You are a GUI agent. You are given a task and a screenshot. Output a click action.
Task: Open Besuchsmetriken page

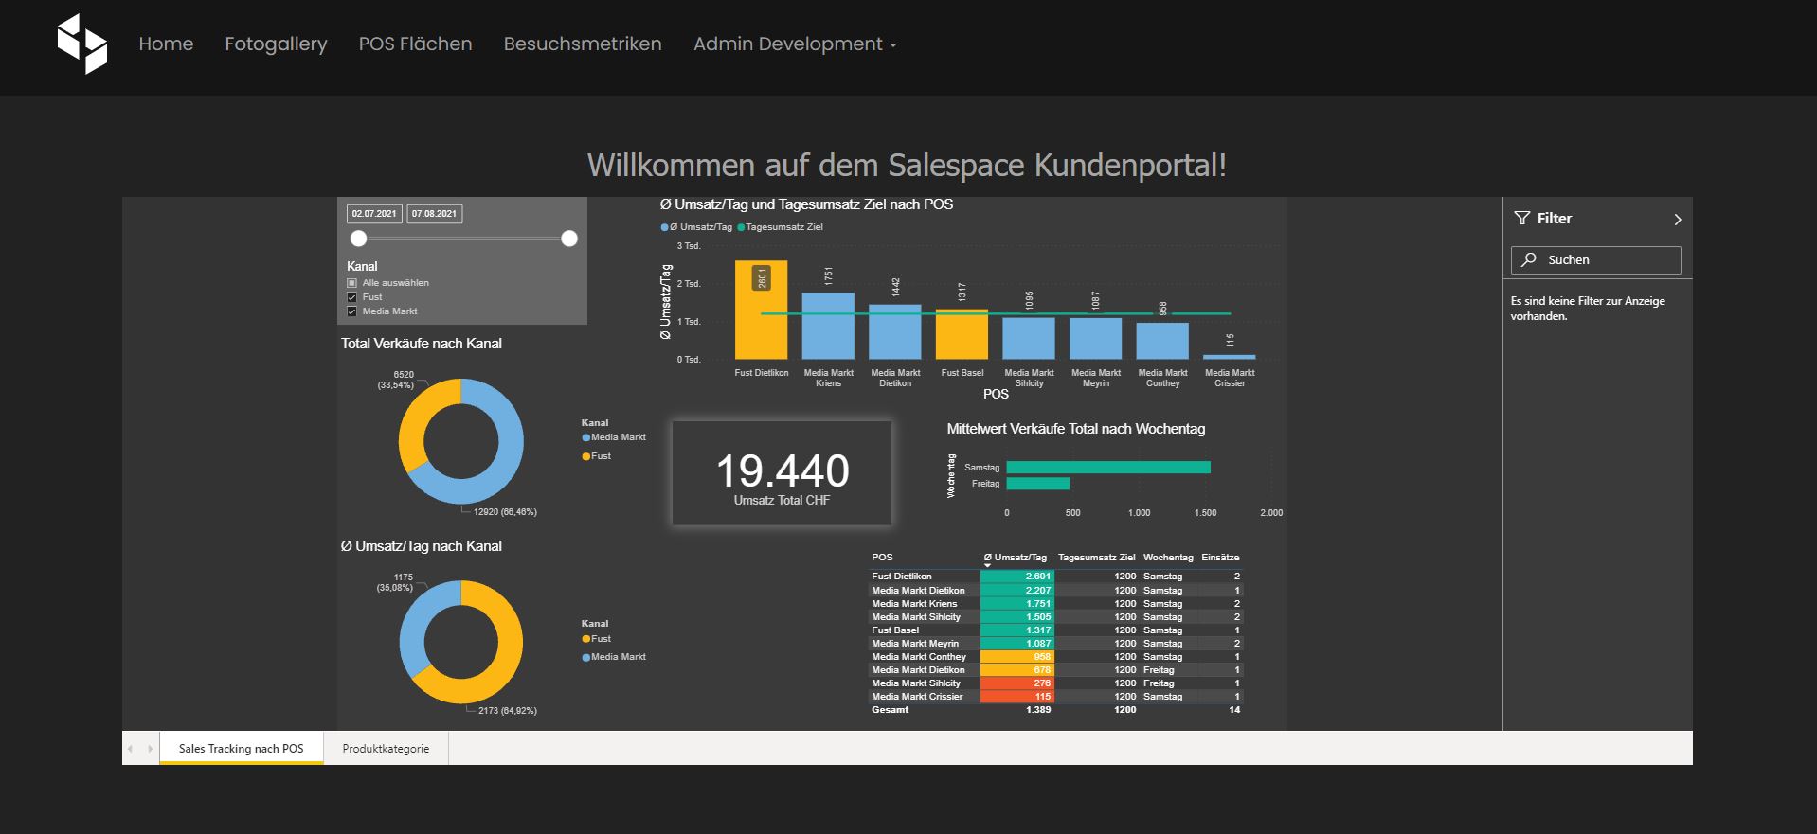(x=583, y=44)
